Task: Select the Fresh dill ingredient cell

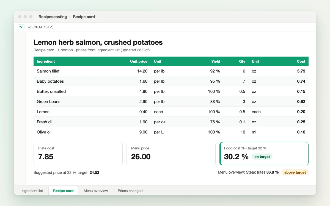Action: [x=45, y=122]
